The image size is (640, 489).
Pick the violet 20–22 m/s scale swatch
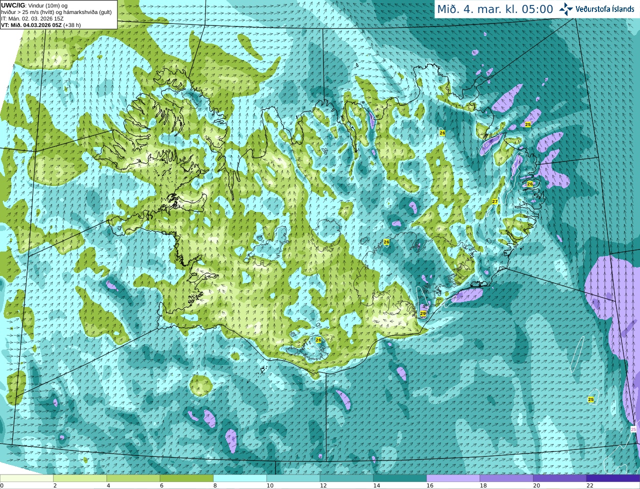click(560, 478)
